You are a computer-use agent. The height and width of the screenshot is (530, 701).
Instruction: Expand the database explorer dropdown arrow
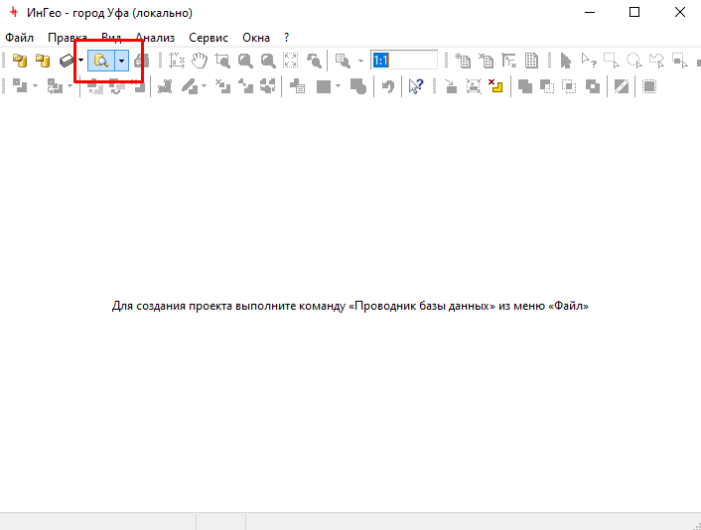click(x=121, y=61)
